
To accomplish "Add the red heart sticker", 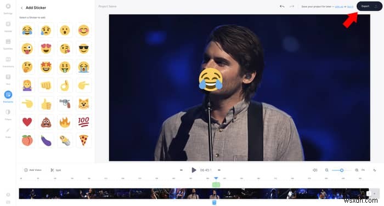I will tap(27, 122).
